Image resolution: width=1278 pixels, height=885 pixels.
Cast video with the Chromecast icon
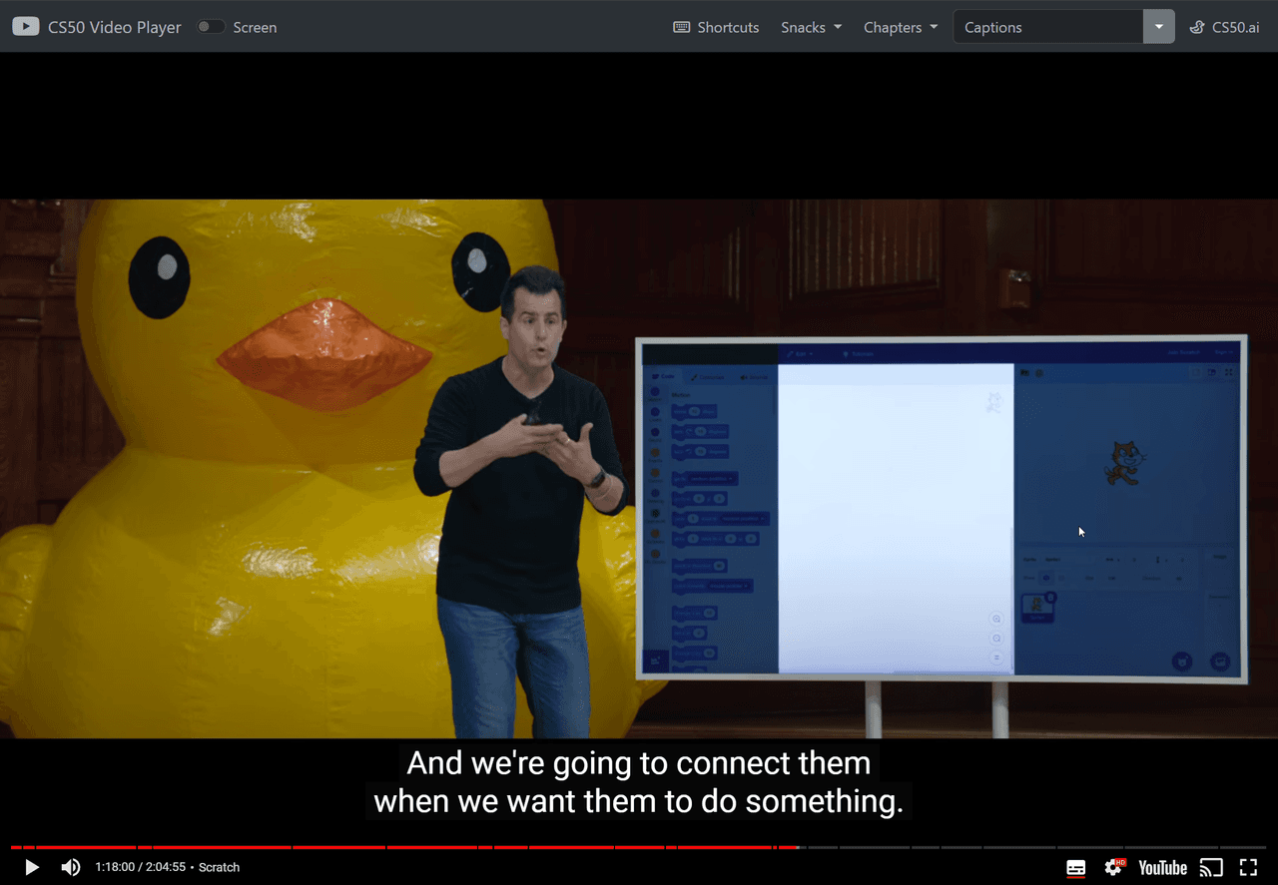[1210, 867]
